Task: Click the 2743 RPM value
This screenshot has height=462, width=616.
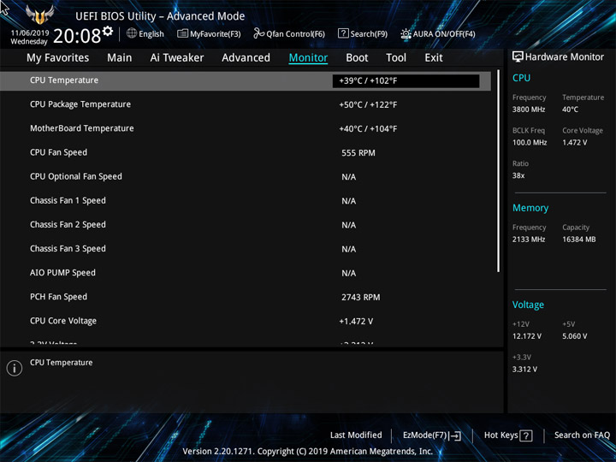Action: [x=361, y=298]
